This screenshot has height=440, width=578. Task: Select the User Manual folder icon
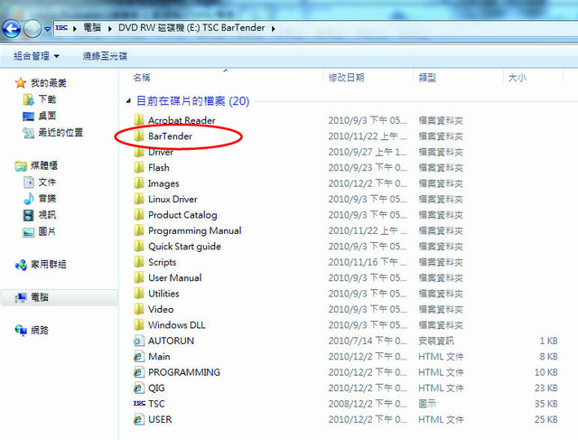[139, 277]
